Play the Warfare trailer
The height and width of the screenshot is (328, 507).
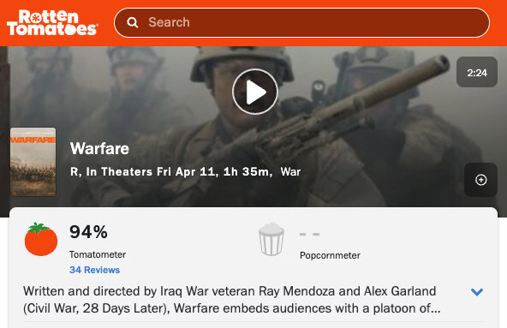click(255, 92)
